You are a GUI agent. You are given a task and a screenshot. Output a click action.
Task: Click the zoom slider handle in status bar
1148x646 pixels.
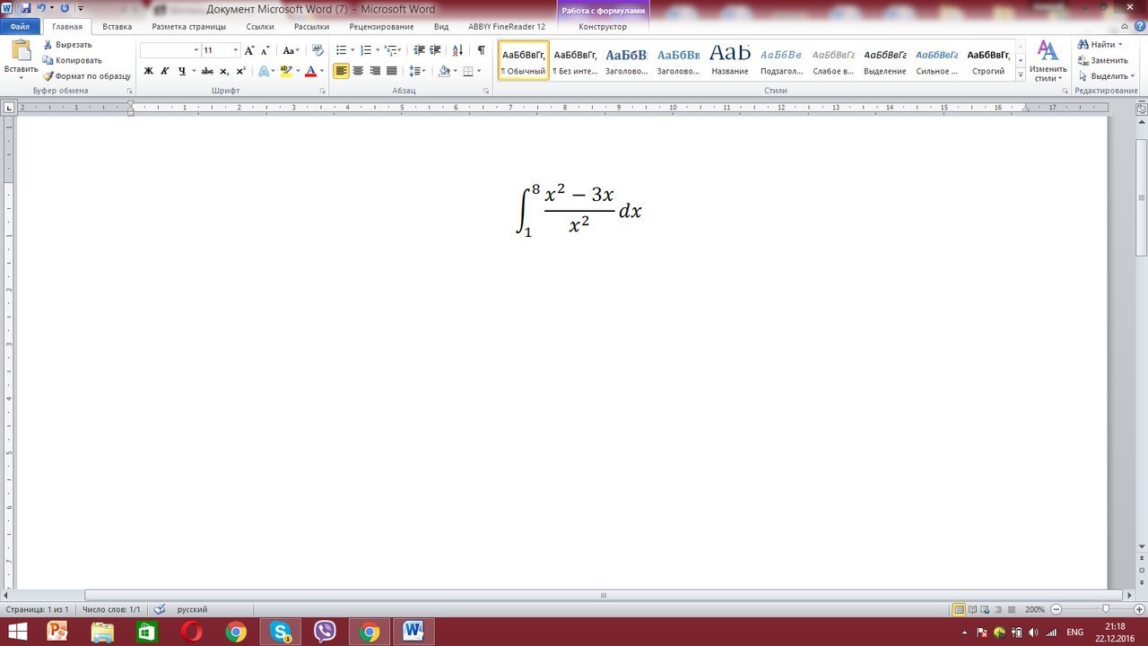[1105, 609]
